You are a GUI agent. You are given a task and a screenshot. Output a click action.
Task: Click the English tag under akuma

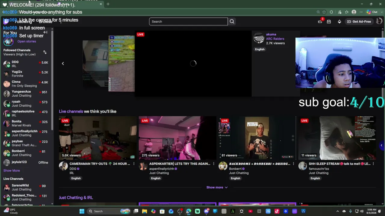tap(260, 49)
